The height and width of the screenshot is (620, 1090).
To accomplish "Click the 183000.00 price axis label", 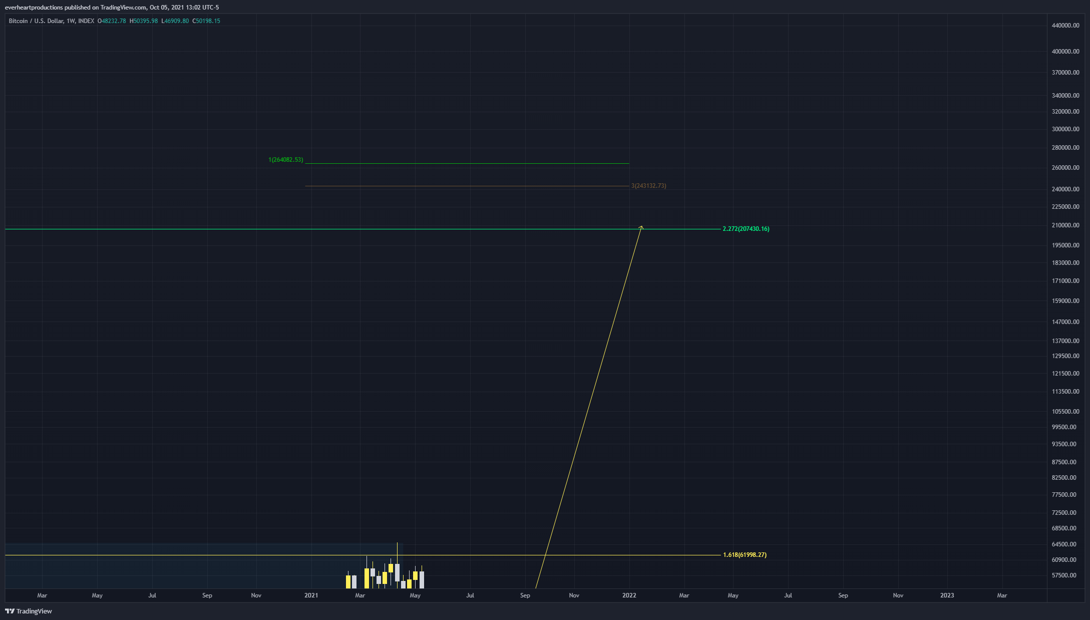I will pos(1065,263).
